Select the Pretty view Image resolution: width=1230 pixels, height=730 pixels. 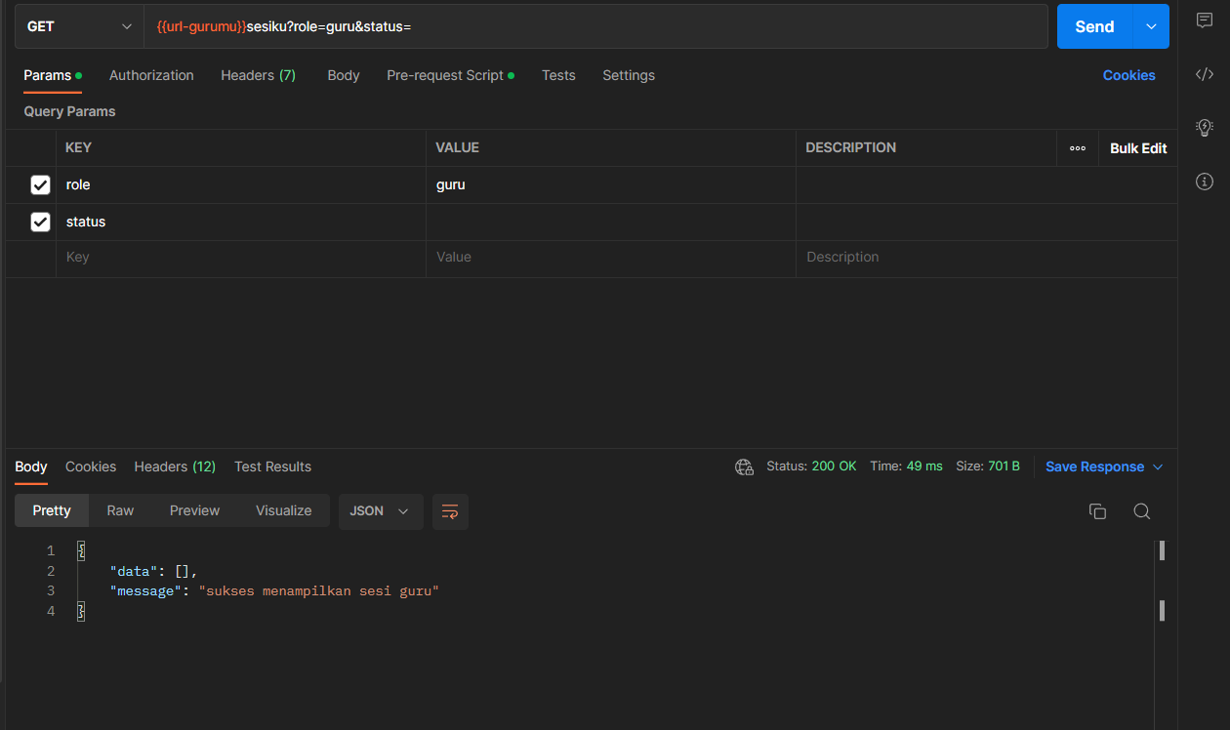click(52, 510)
